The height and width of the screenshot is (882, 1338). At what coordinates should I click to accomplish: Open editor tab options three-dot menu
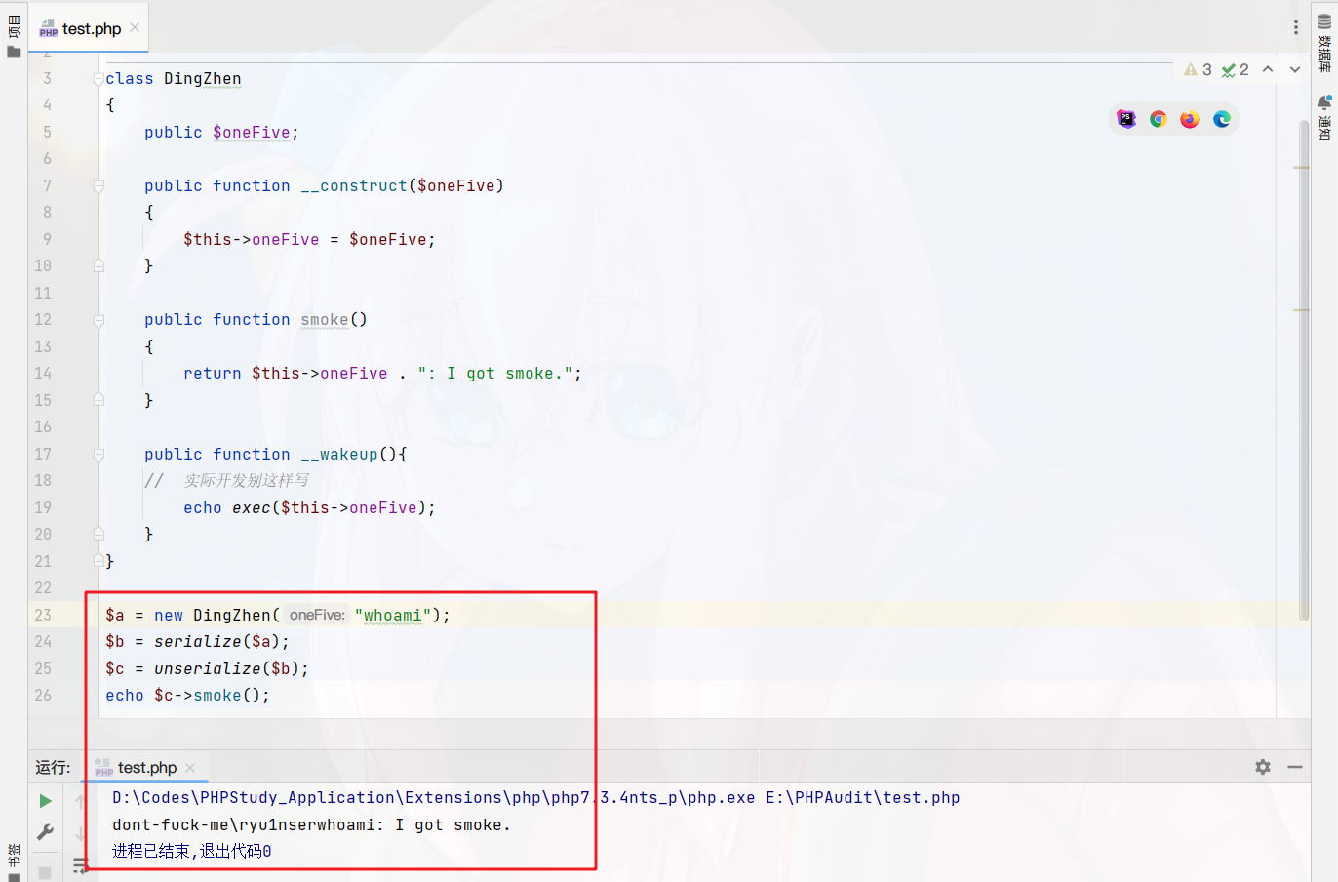[x=1296, y=28]
